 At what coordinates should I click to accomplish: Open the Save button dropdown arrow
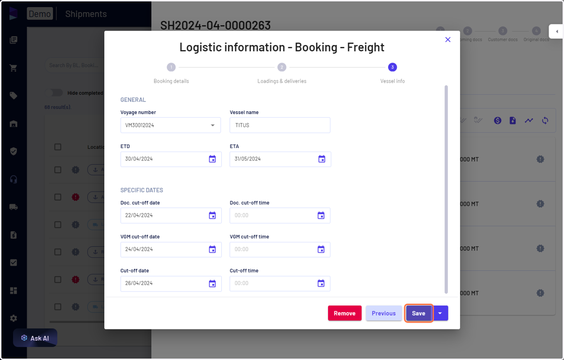pos(440,313)
